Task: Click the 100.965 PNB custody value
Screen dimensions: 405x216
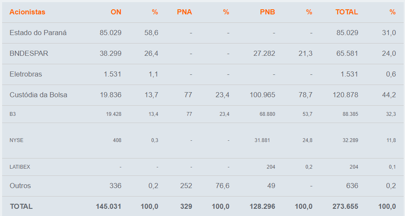Action: click(x=262, y=95)
